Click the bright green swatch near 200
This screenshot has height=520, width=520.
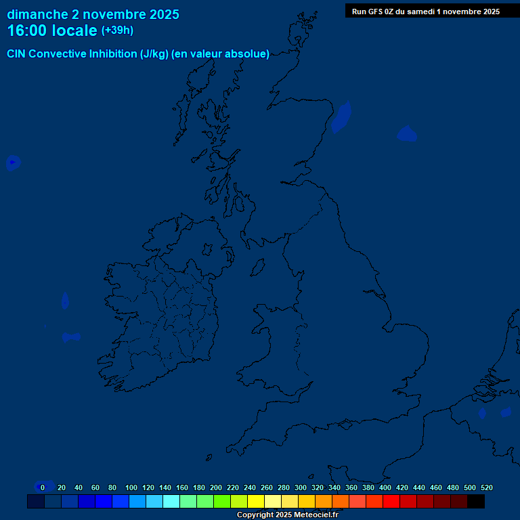222,502
